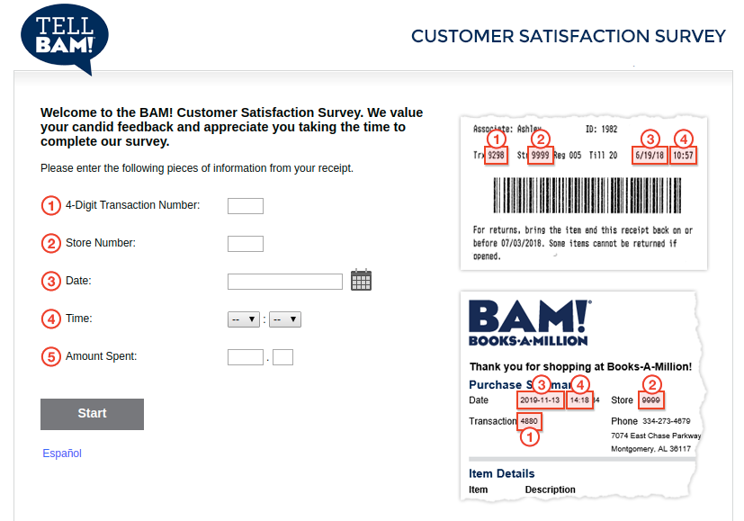
Task: Open the calendar icon next to Date
Action: [361, 280]
